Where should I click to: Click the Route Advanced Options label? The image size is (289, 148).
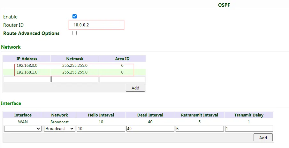(x=31, y=33)
